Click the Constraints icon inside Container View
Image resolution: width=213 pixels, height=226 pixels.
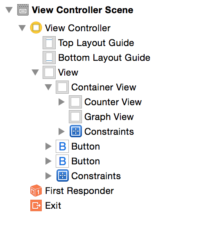[76, 131]
